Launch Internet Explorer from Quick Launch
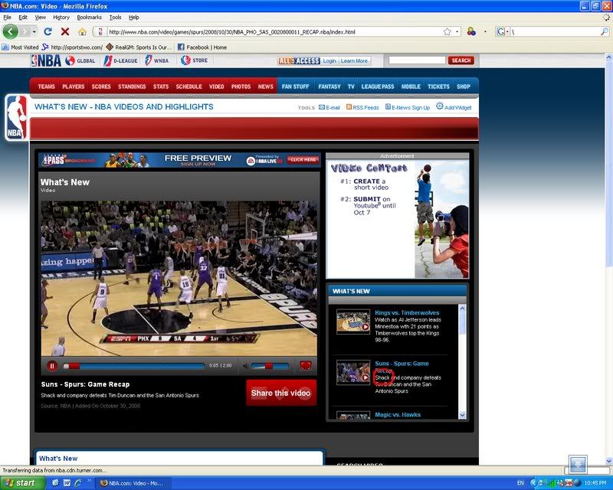 click(x=78, y=483)
